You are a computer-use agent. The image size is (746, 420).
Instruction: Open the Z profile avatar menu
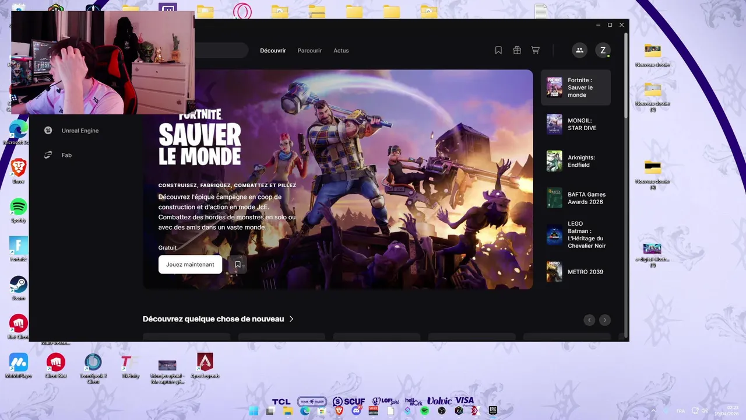pyautogui.click(x=603, y=50)
